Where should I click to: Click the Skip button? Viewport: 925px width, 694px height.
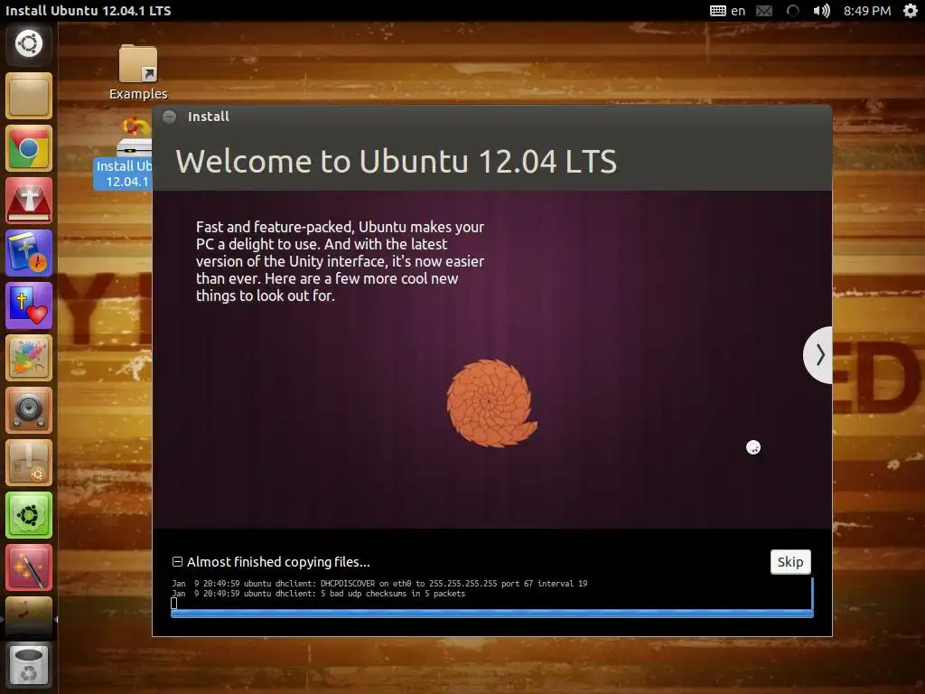[790, 562]
